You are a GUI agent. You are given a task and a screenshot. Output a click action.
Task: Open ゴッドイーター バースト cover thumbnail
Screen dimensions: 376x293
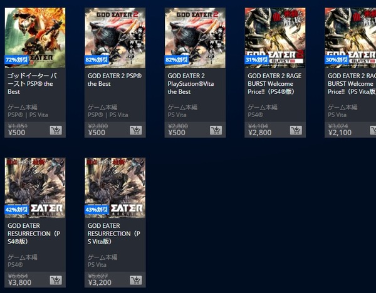(x=35, y=38)
